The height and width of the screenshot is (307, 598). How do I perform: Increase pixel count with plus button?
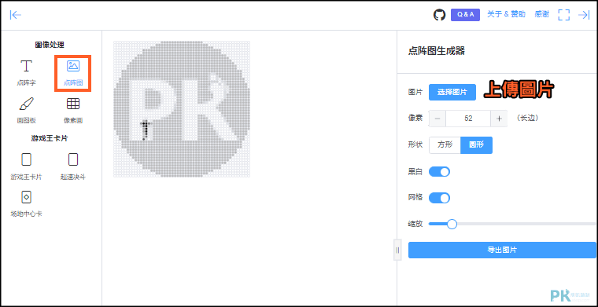pyautogui.click(x=499, y=119)
